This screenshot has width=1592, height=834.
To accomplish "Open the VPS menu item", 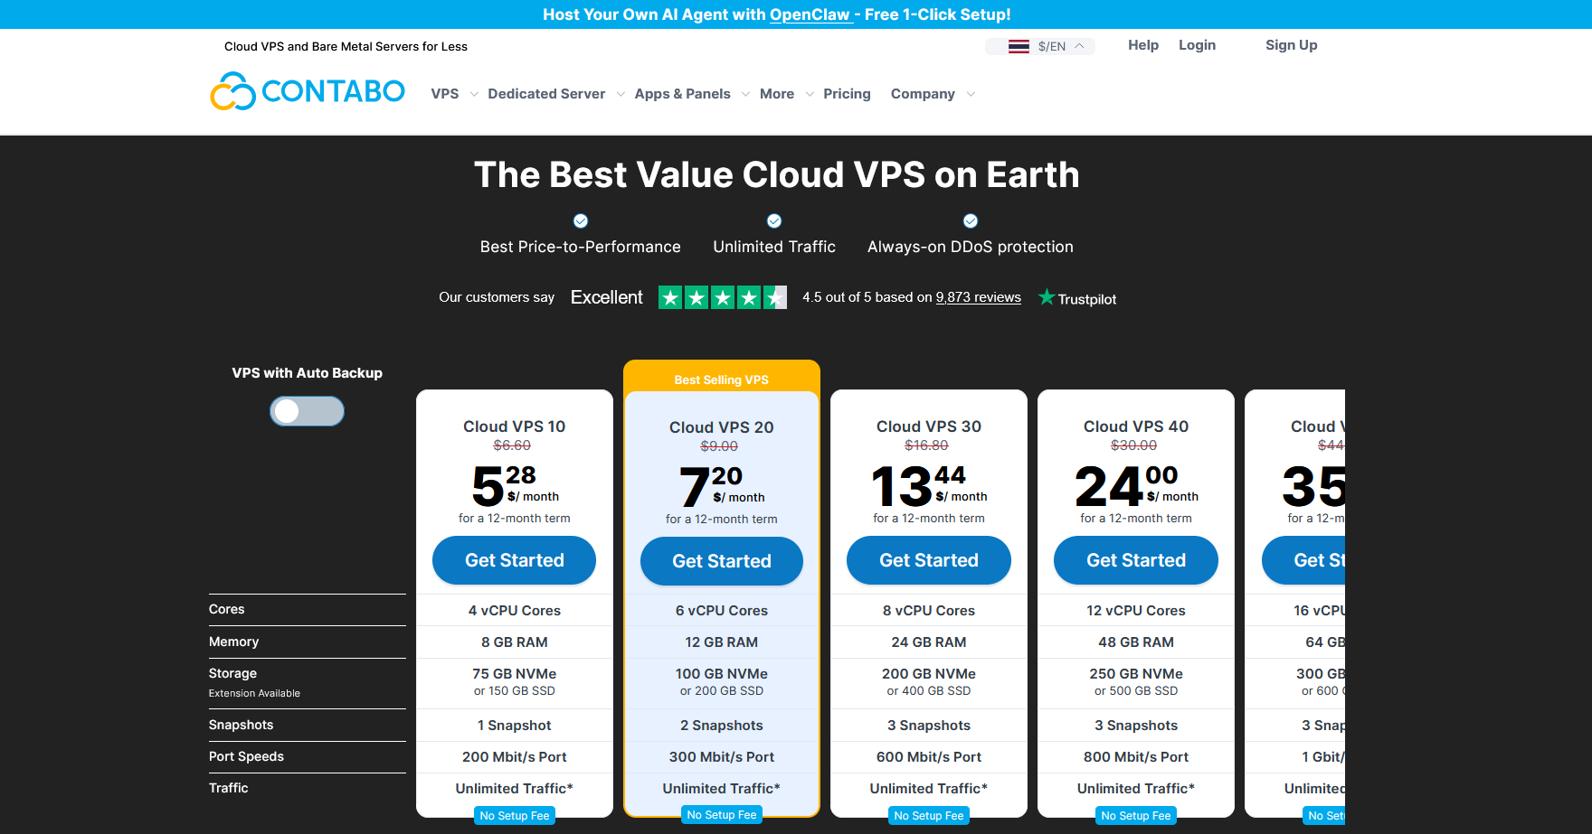I will (x=445, y=94).
